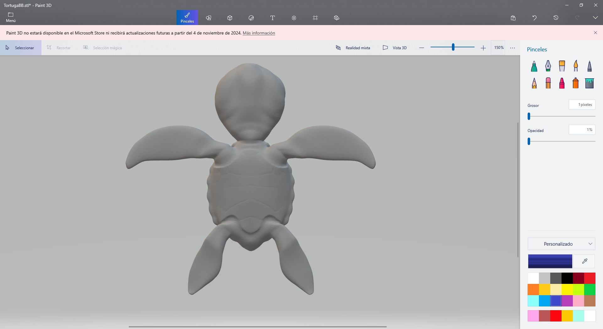Viewport: 603px width, 329px height.
Task: Open the Personalizado material dropdown
Action: 562,244
